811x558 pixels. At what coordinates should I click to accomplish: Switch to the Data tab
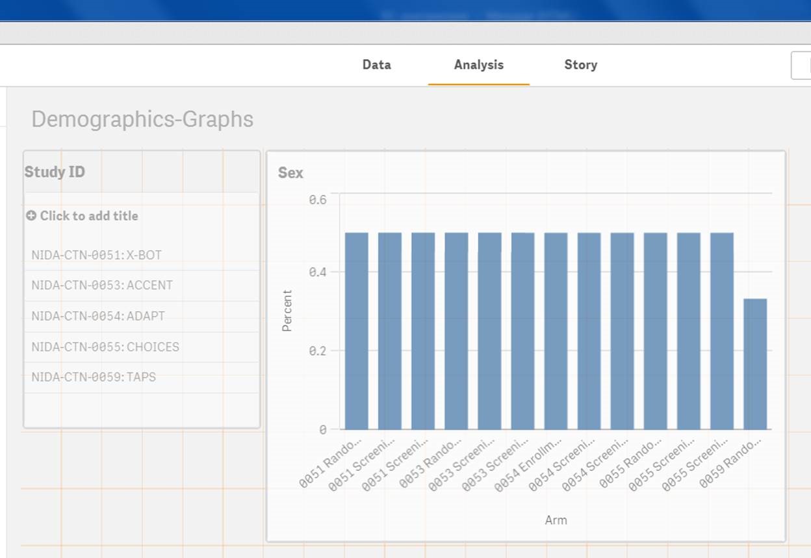[x=377, y=64]
